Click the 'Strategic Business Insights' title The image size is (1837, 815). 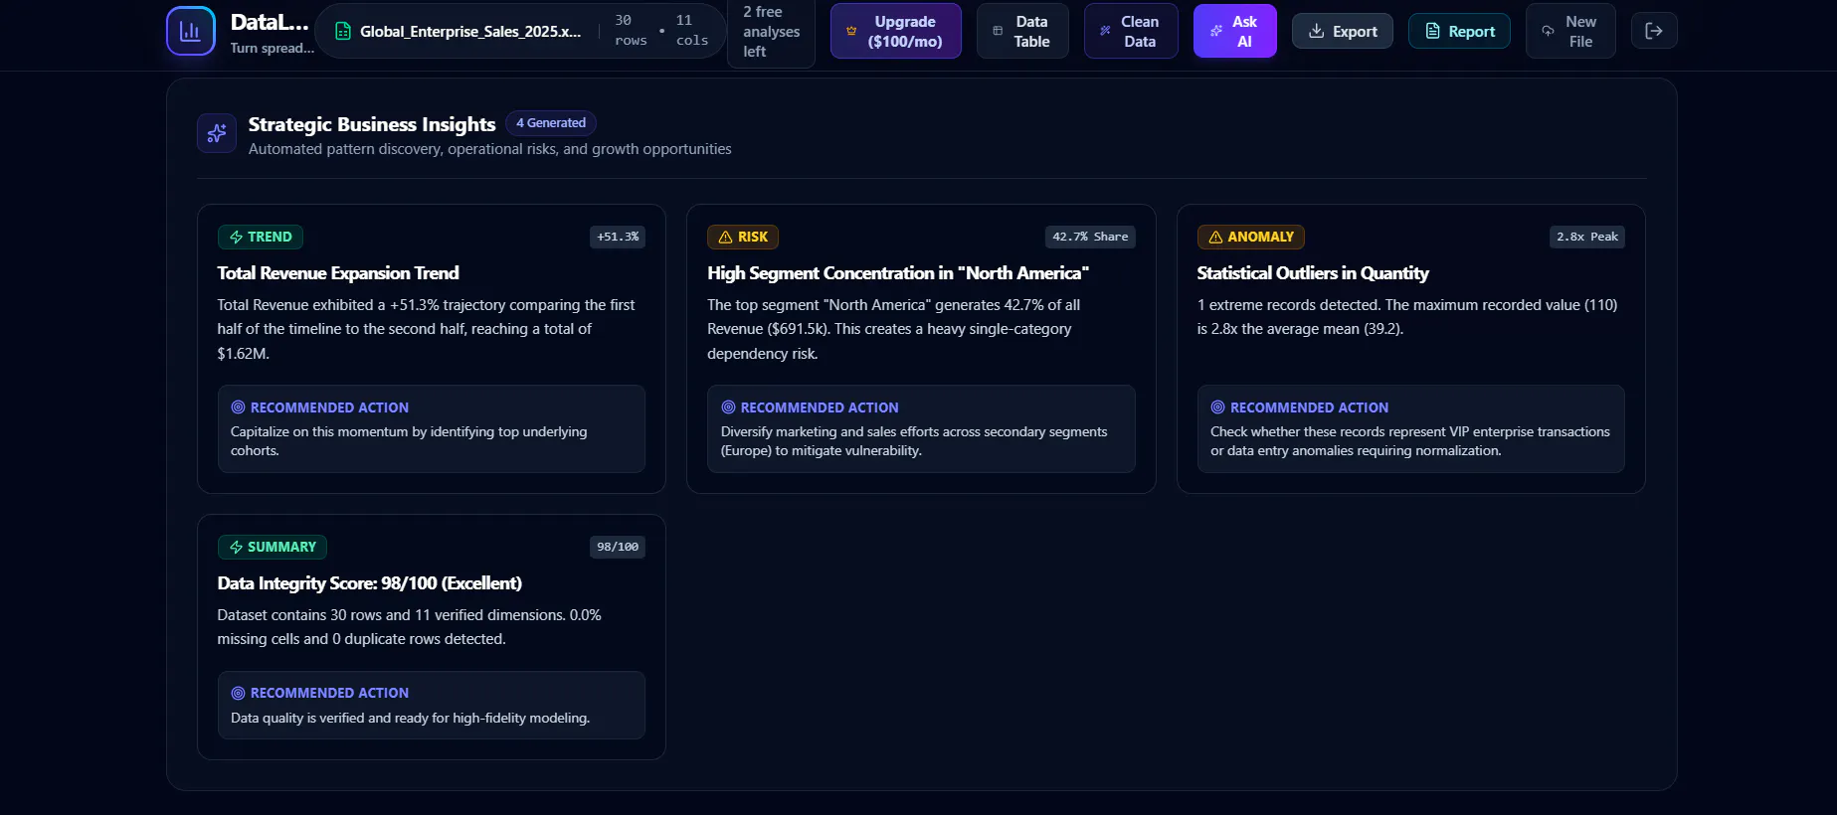372,124
